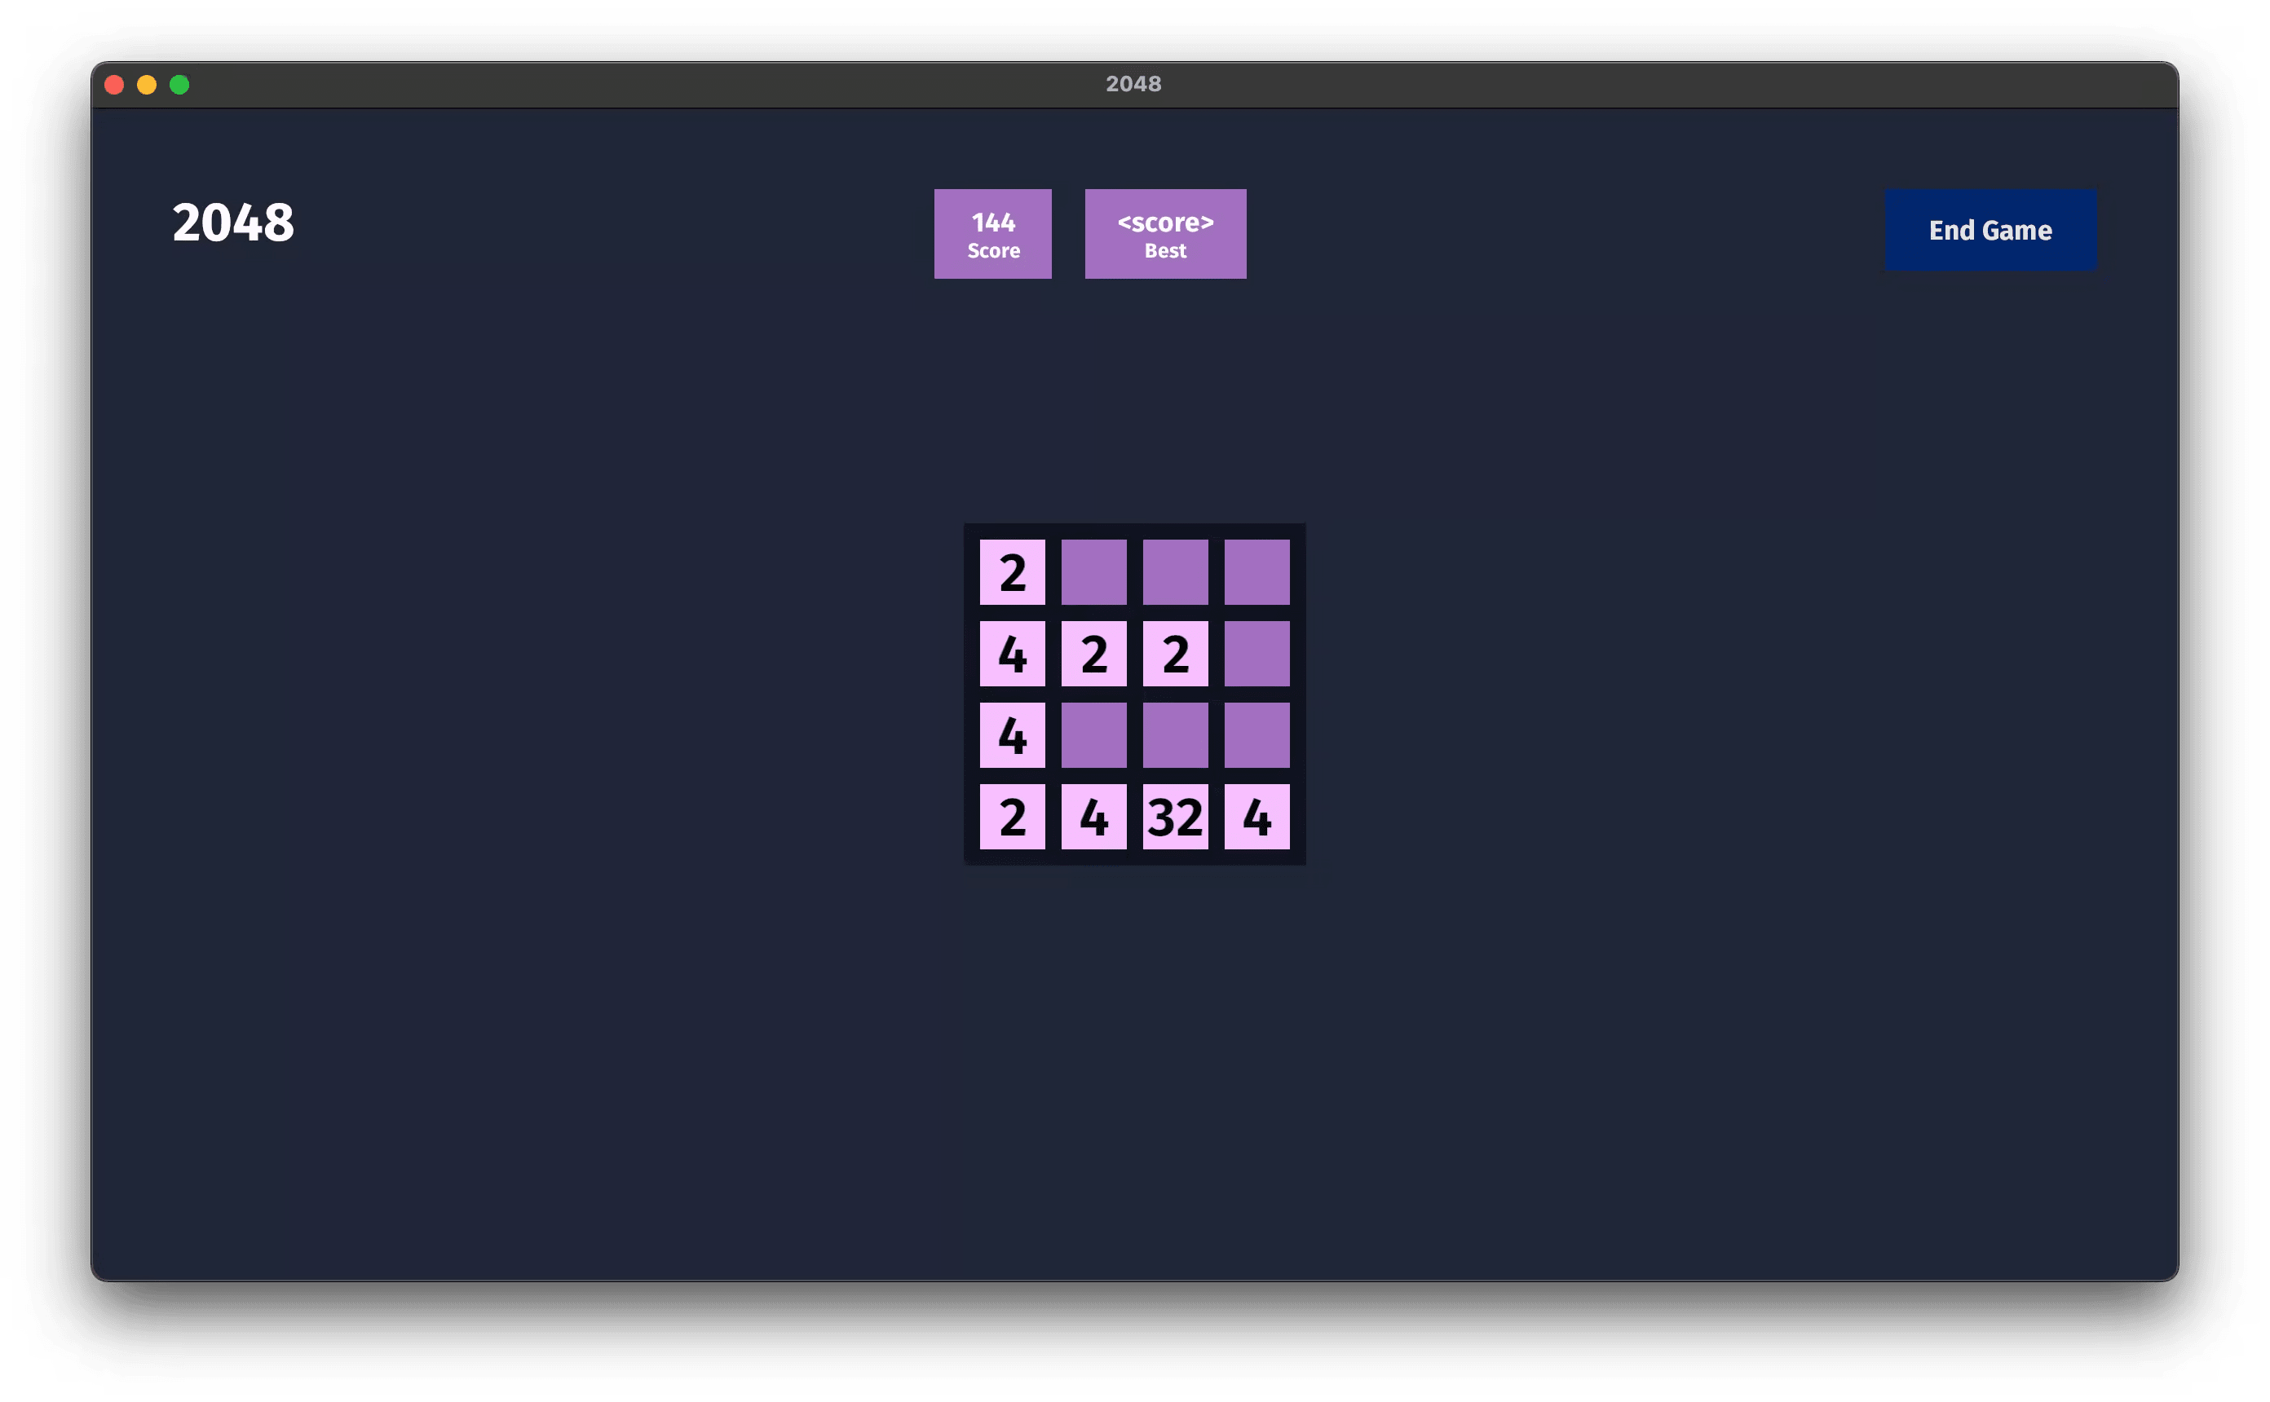Select the 144 Score box
This screenshot has width=2270, height=1402.
pyautogui.click(x=992, y=234)
